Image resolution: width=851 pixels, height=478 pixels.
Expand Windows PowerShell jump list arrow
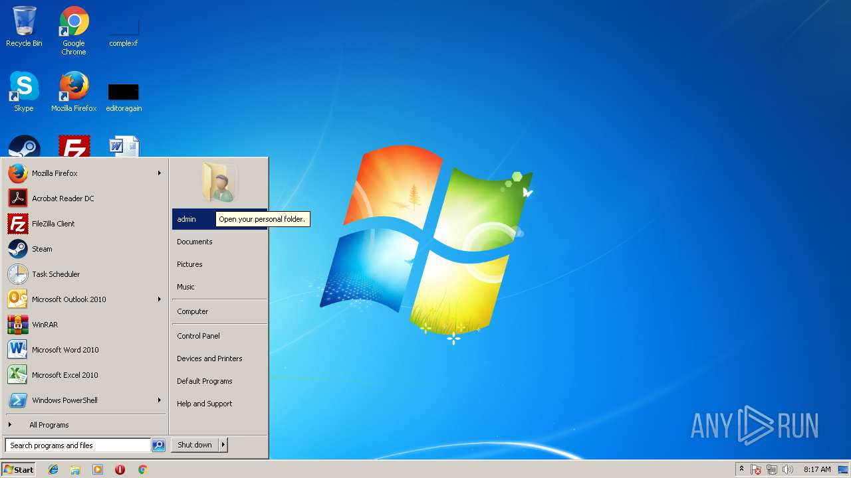pyautogui.click(x=159, y=400)
